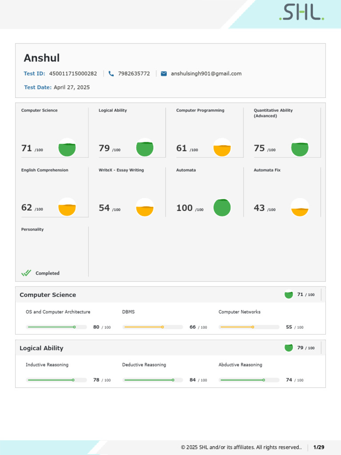Image resolution: width=341 pixels, height=455 pixels.
Task: Click the Quantitative Ability (Advanced) card title
Action: click(x=273, y=113)
